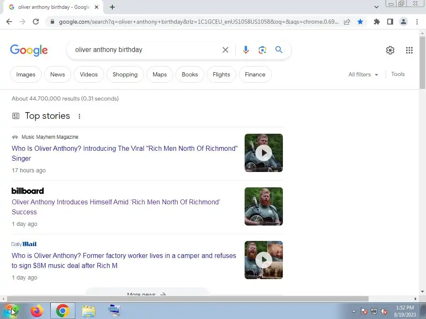Open network tray icon

click(374, 311)
